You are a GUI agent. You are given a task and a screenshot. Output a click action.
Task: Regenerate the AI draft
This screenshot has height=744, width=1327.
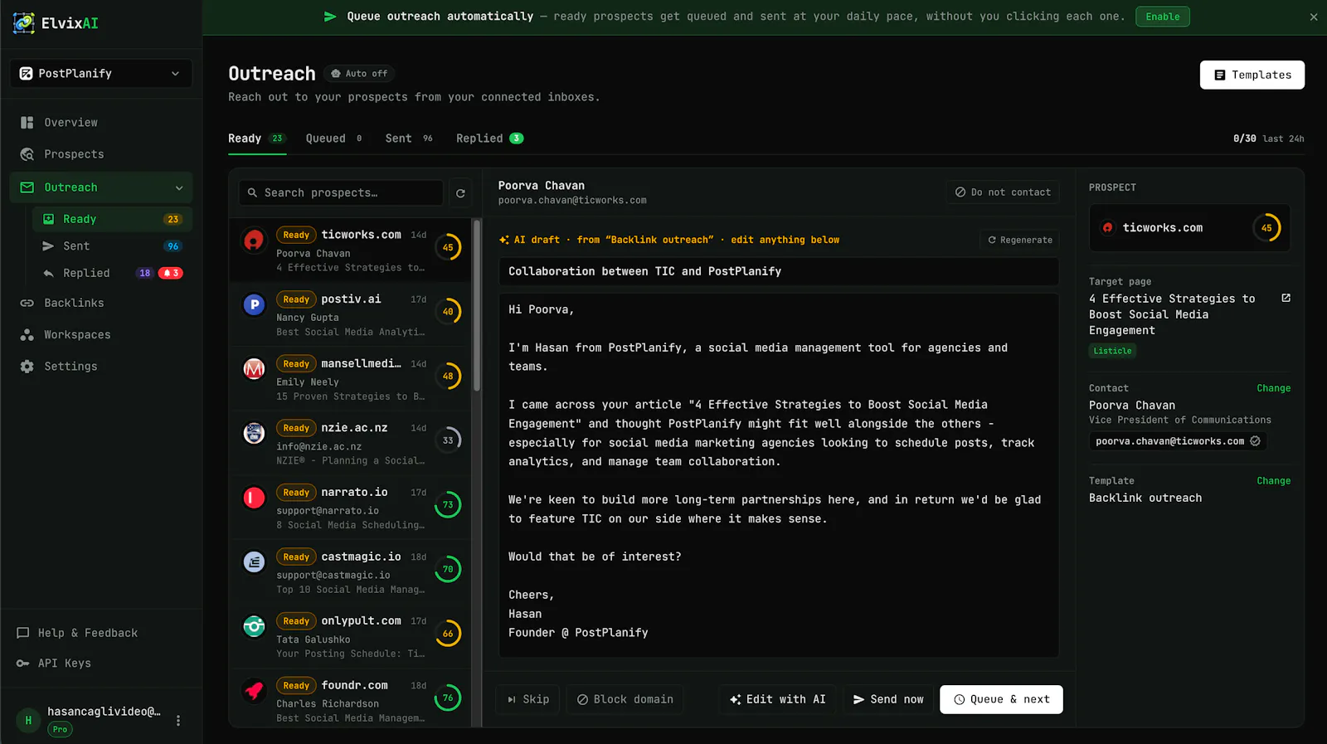pos(1019,240)
